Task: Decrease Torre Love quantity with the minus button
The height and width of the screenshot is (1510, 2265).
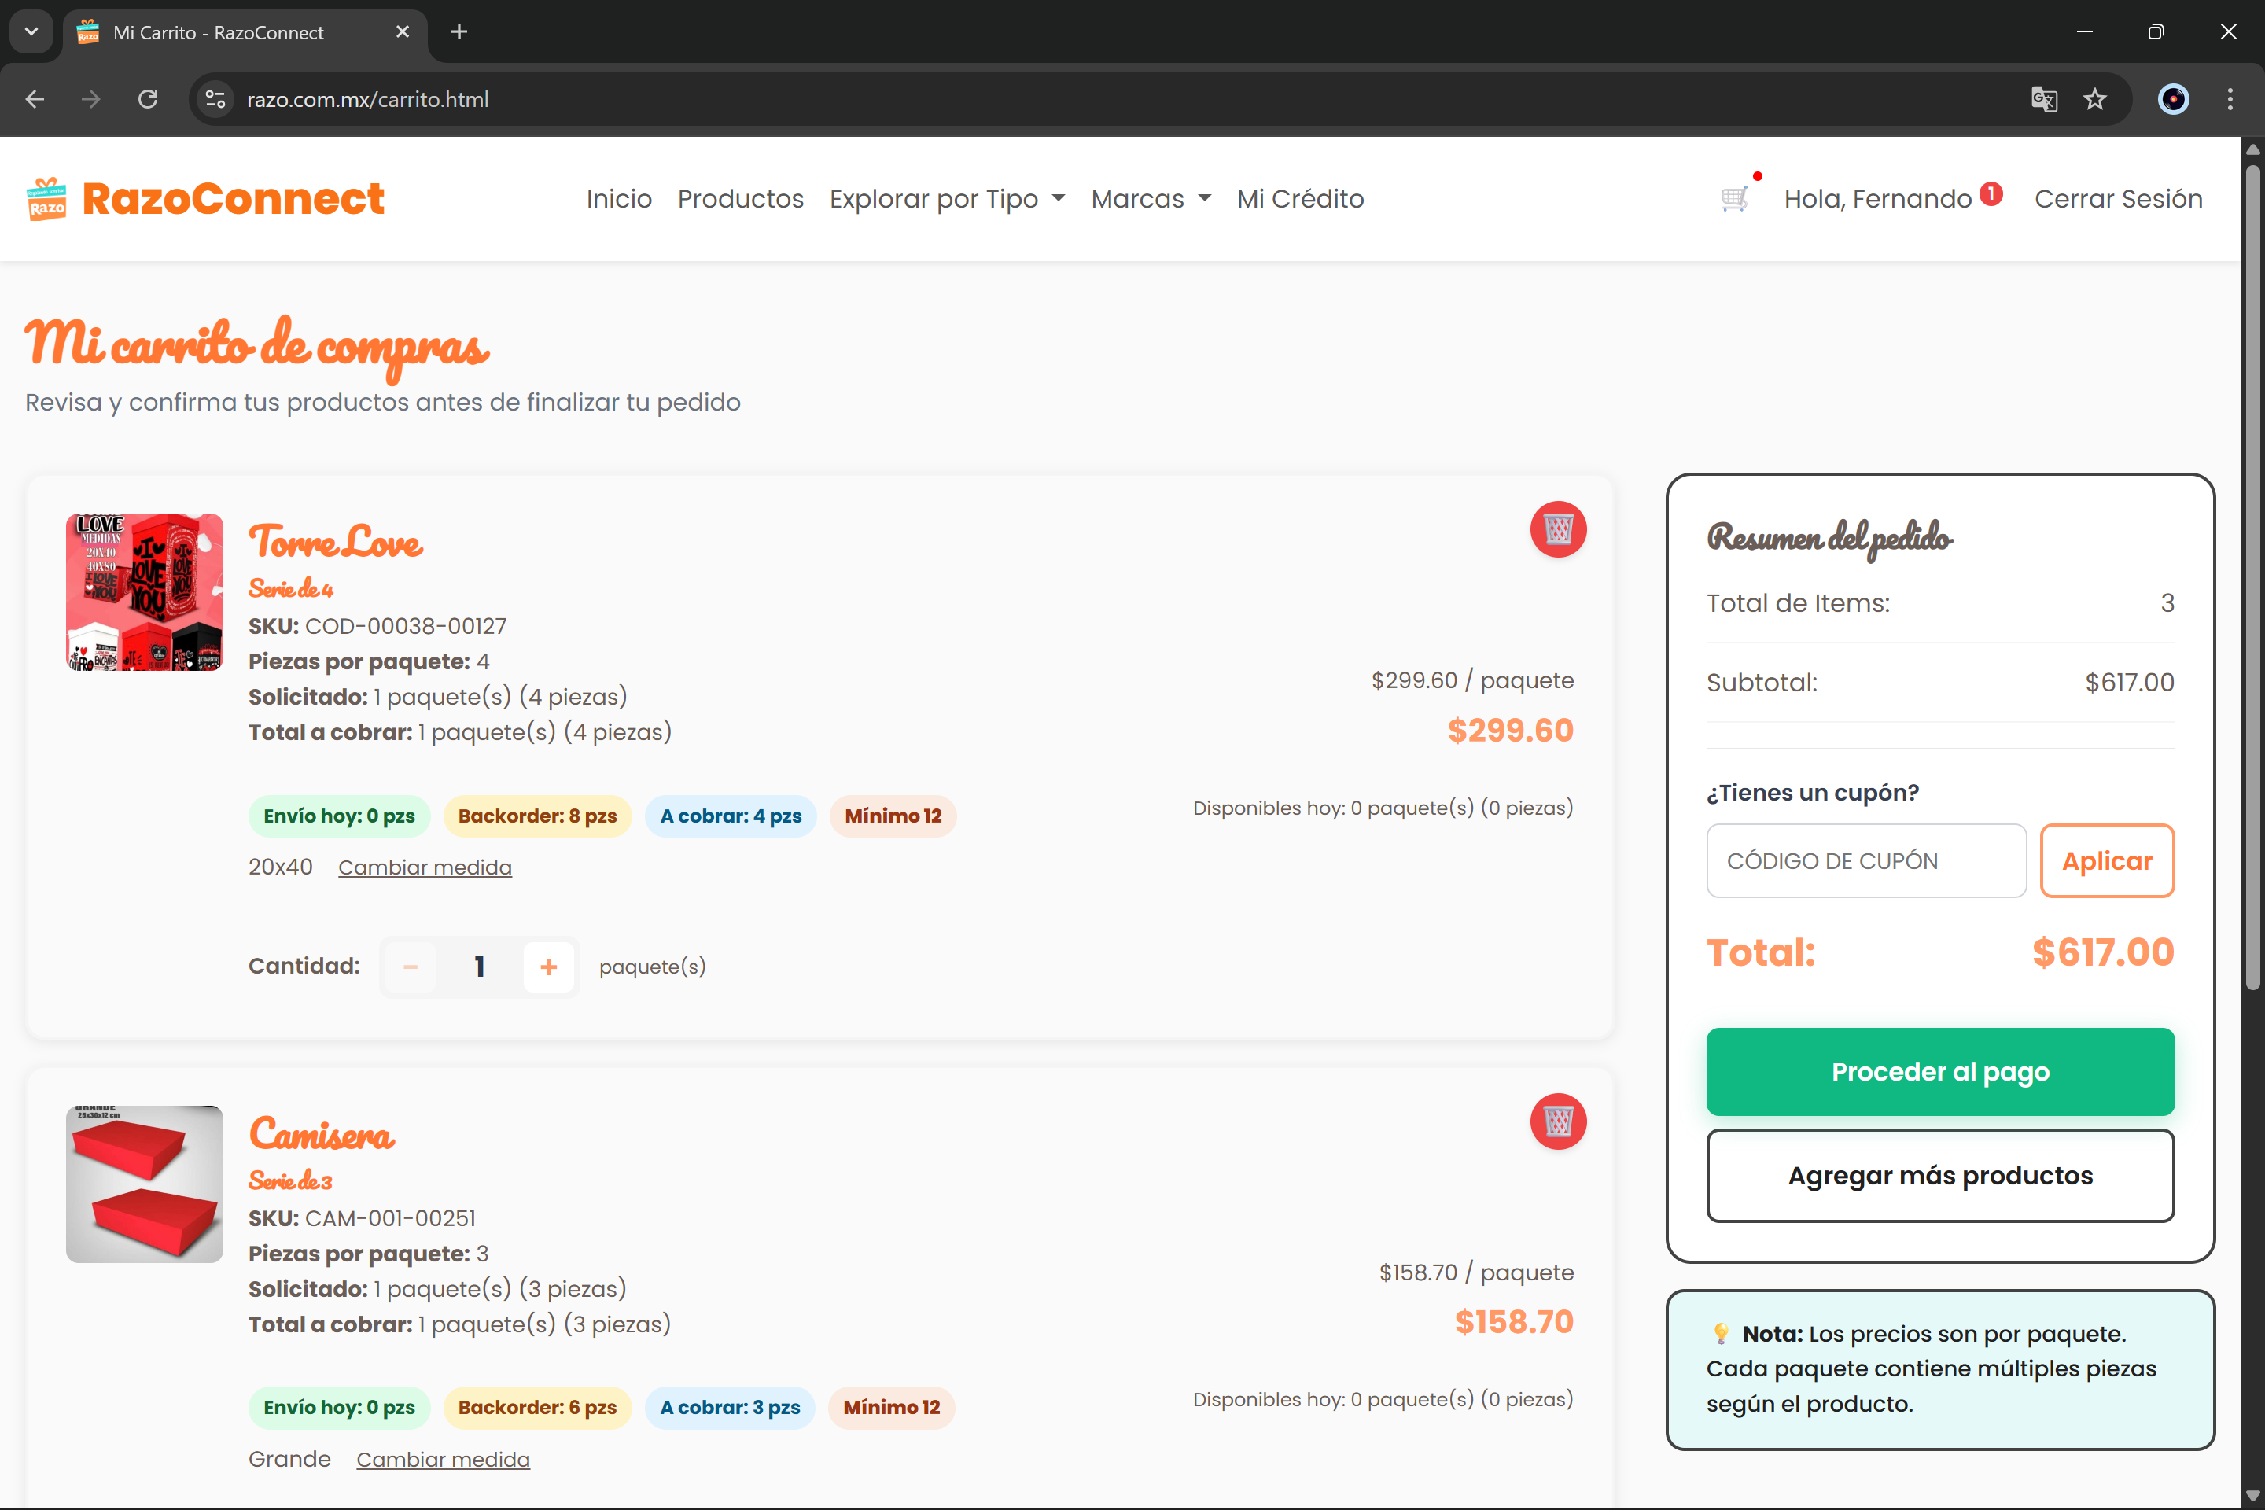Action: tap(411, 966)
